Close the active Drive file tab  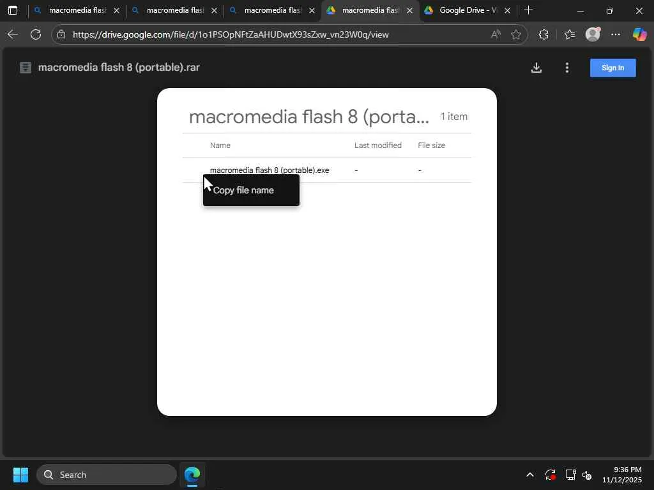[x=409, y=10]
